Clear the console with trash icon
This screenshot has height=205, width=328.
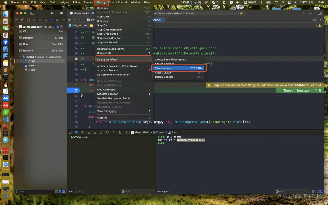click(x=313, y=192)
